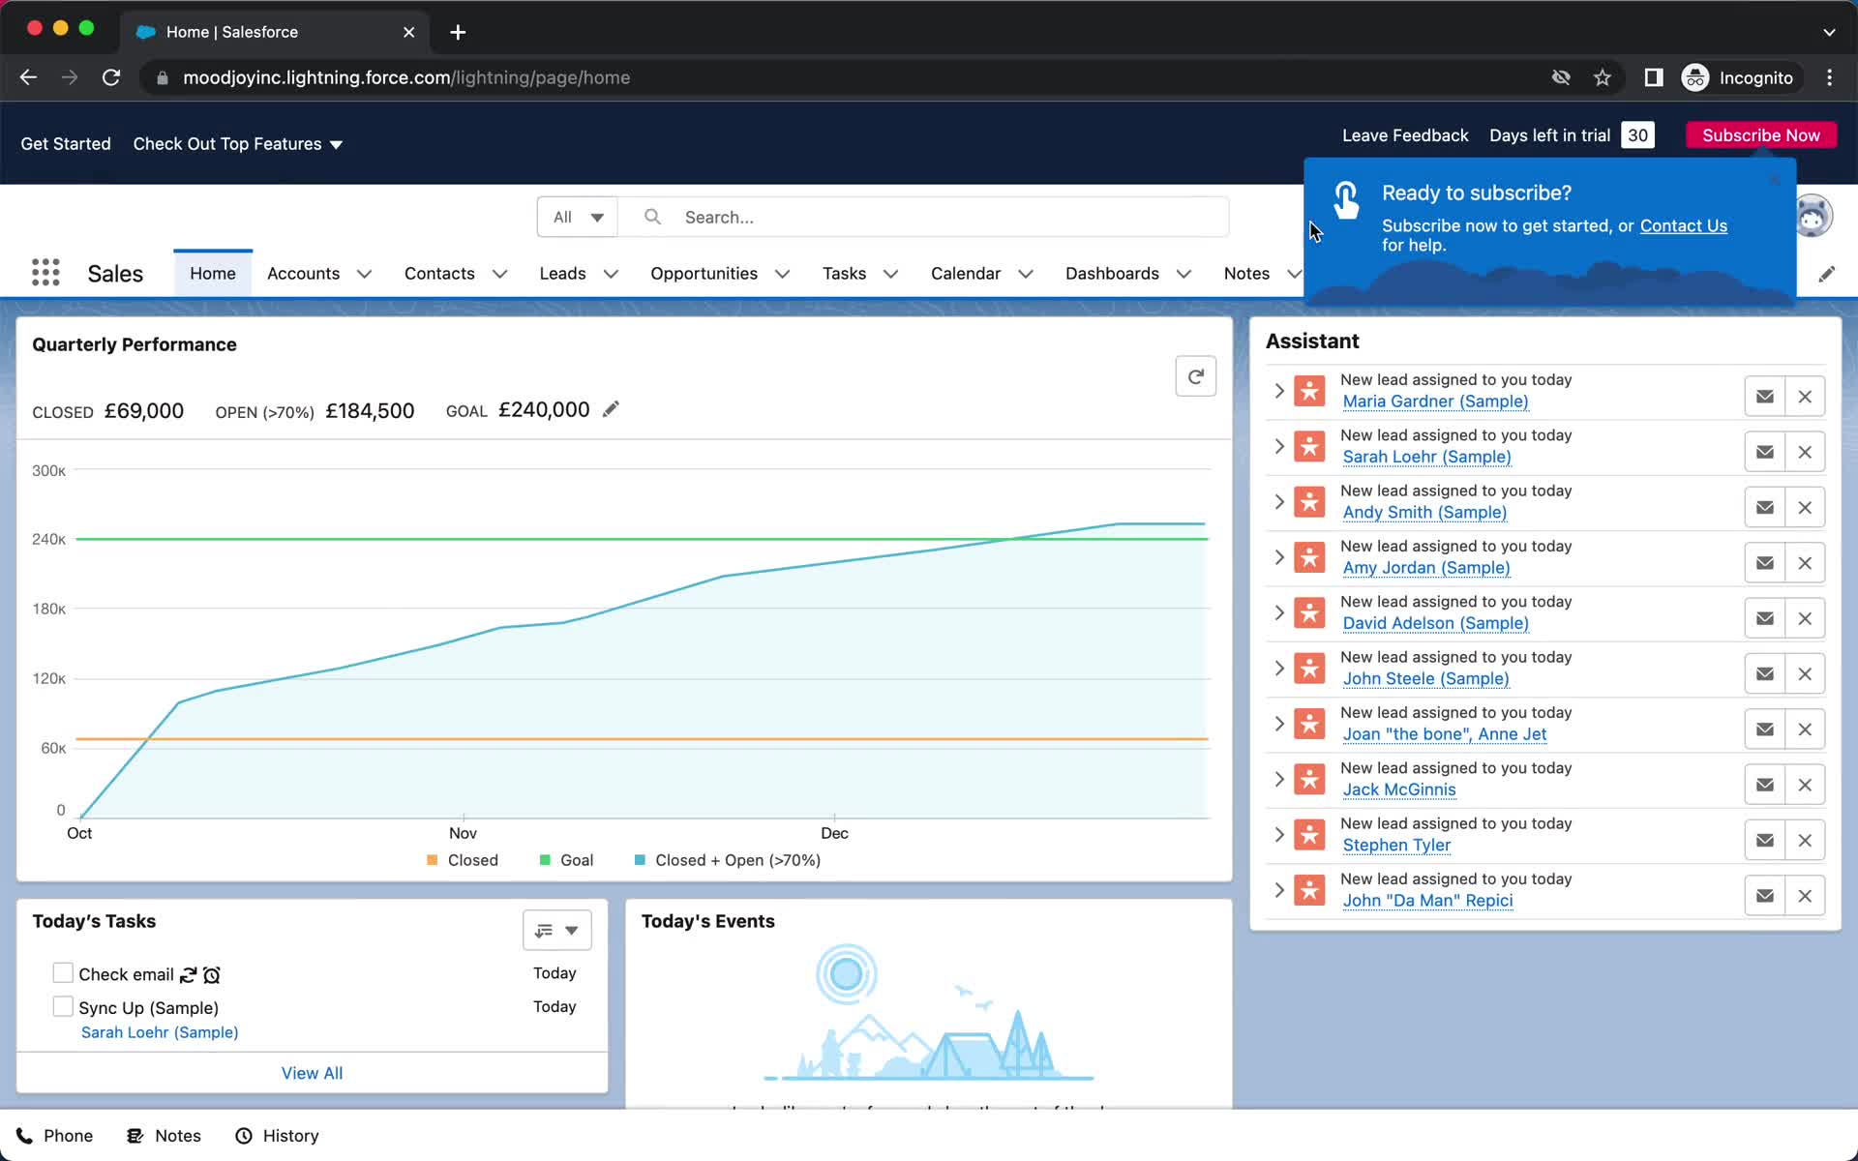This screenshot has height=1161, width=1858.
Task: Expand the Sarah Loehr assistant row
Action: point(1279,446)
